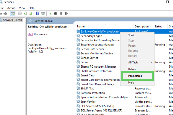Image resolution: width=173 pixels, height=115 pixels.
Task: Click gear icon of Sankhya-Om wildfly_producao row
Action: (x=78, y=31)
